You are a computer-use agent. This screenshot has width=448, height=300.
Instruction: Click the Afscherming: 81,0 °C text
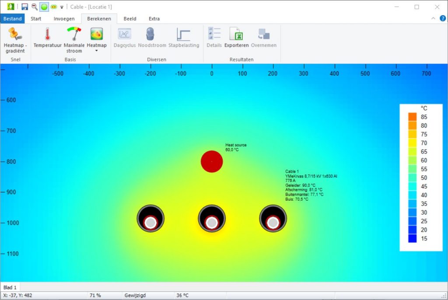pos(304,190)
